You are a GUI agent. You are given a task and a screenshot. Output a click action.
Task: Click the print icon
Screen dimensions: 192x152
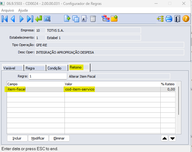(169, 19)
